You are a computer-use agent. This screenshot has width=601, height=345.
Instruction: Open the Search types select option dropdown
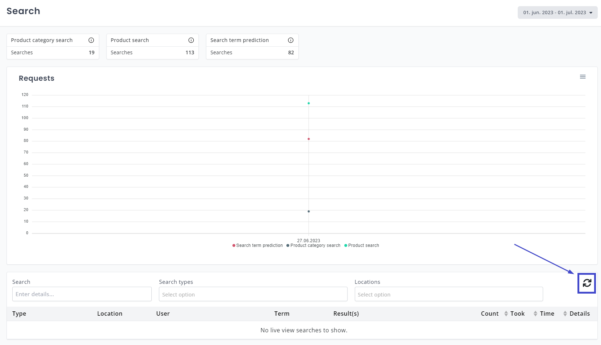[x=253, y=294]
